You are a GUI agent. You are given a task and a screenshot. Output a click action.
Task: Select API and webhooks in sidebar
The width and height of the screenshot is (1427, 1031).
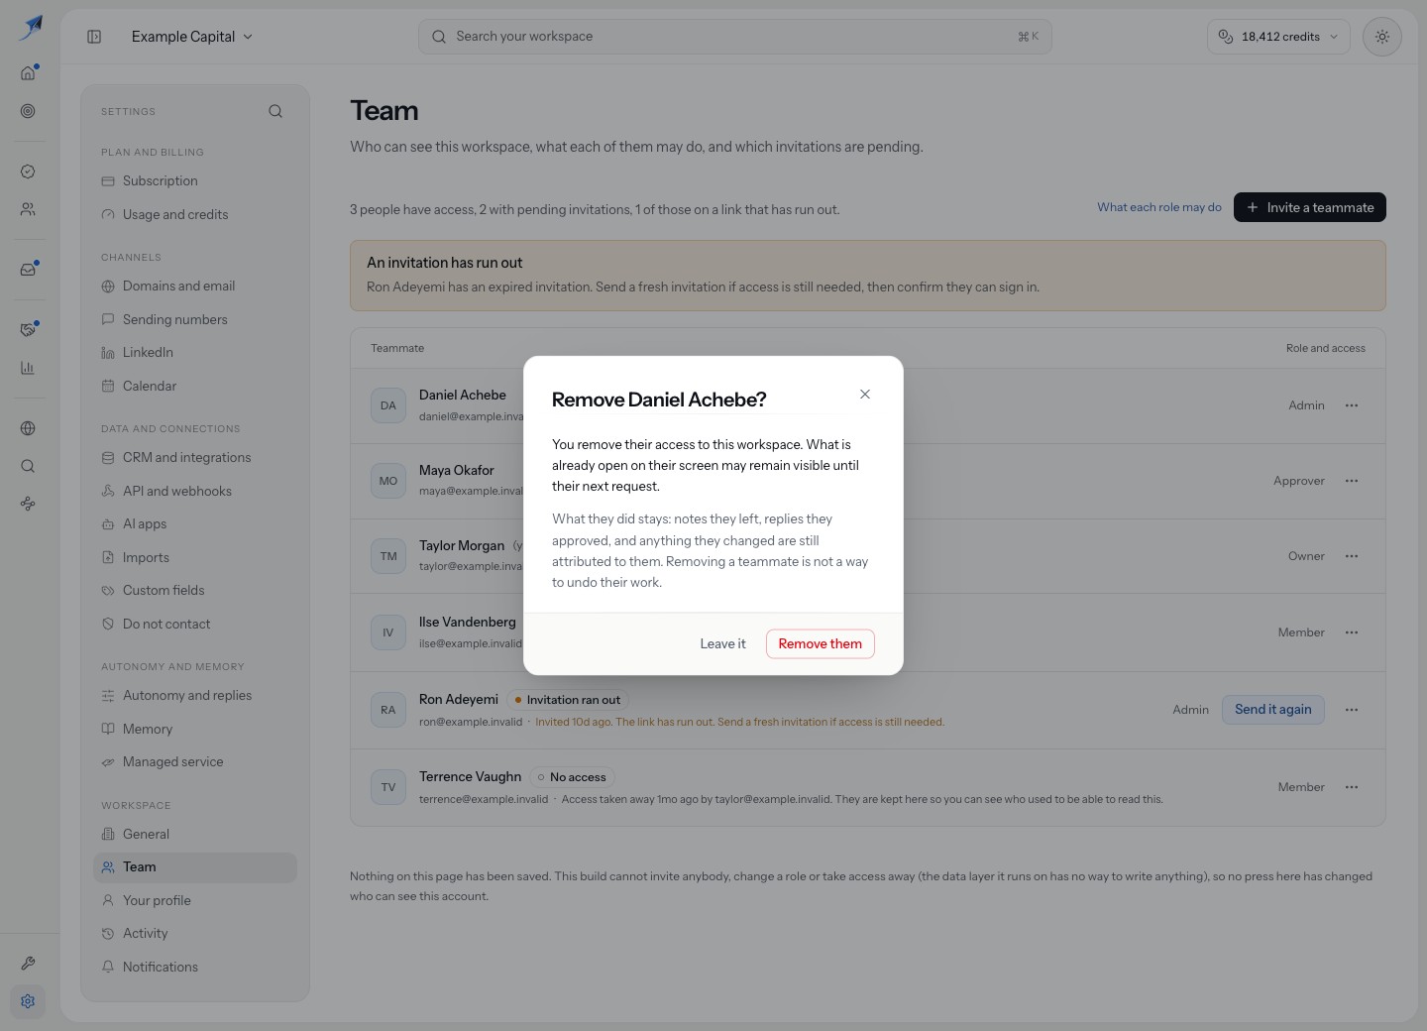coord(195,491)
